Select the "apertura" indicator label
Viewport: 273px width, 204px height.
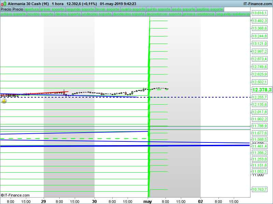click(x=32, y=10)
